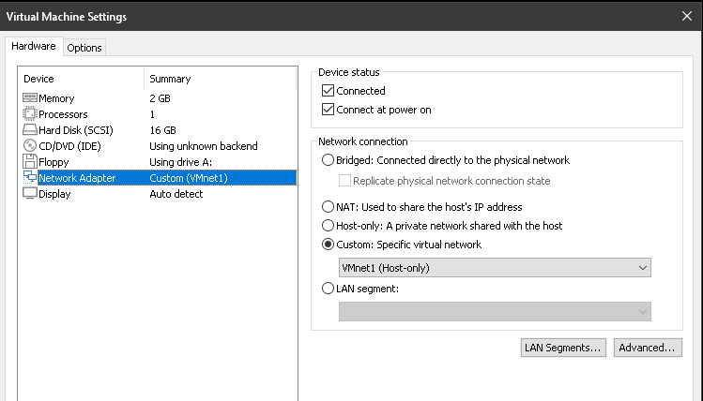Click the Floppy disk icon
This screenshot has width=703, height=401.
tap(30, 161)
